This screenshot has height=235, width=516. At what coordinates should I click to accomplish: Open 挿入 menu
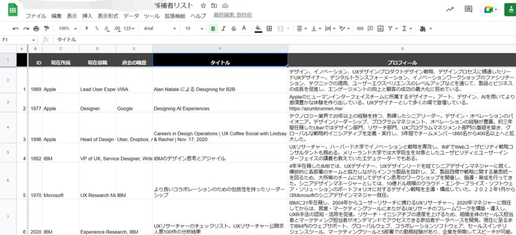pyautogui.click(x=87, y=16)
